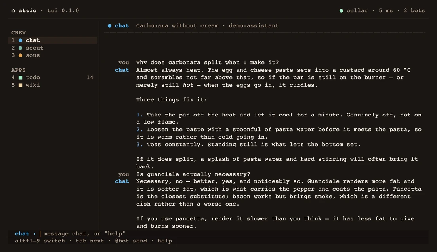Screen dimensions: 437x252
Task: Click the alt+1–9 switch hint
Action: coord(40,241)
